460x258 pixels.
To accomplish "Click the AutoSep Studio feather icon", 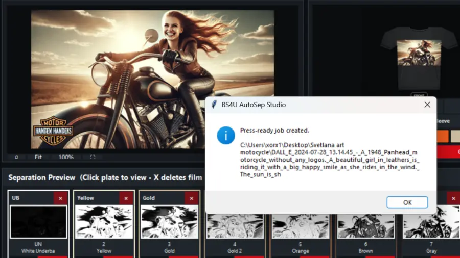I will 214,105.
